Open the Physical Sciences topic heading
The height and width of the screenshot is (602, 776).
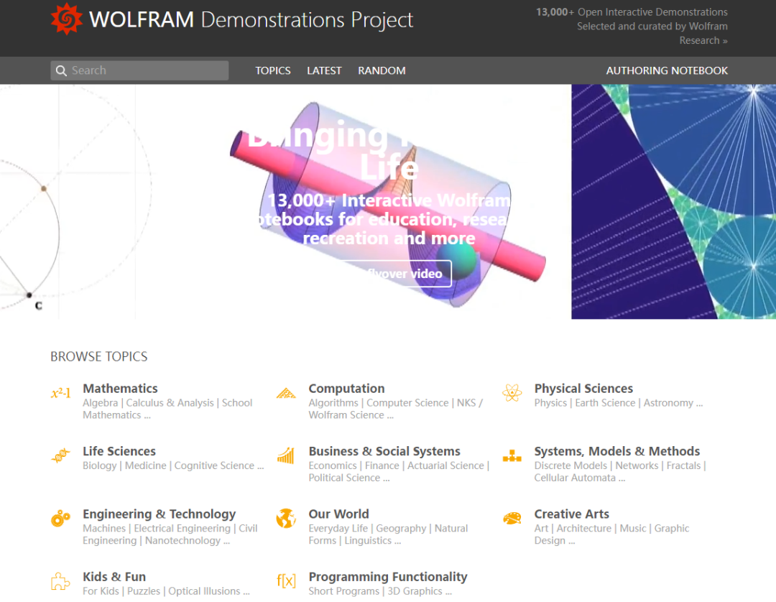pyautogui.click(x=583, y=389)
